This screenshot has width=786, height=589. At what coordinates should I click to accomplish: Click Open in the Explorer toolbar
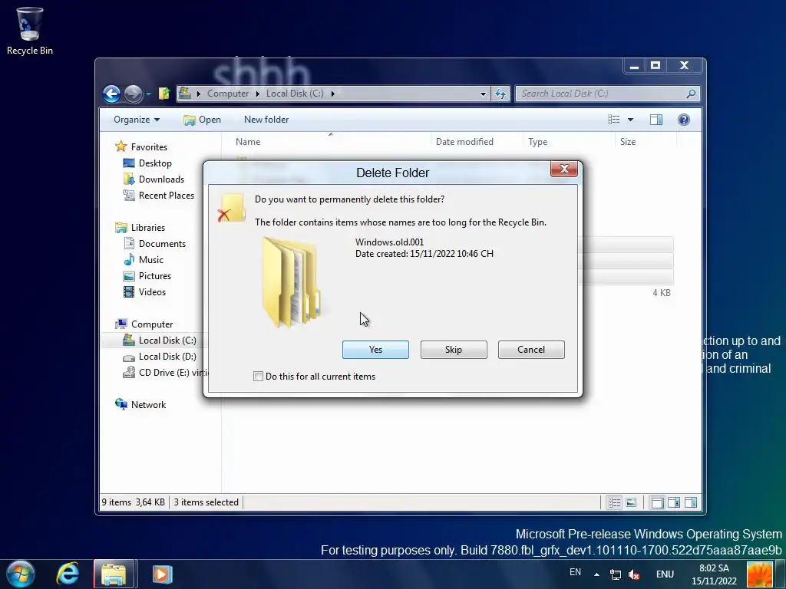[202, 120]
